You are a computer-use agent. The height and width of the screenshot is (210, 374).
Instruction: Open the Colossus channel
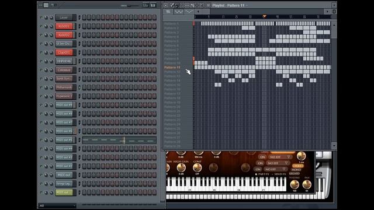(x=64, y=70)
